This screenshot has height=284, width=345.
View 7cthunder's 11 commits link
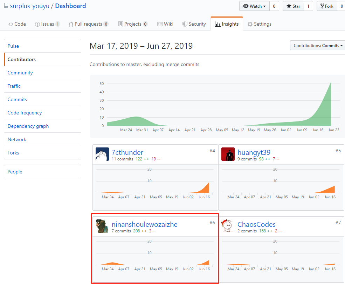point(122,159)
